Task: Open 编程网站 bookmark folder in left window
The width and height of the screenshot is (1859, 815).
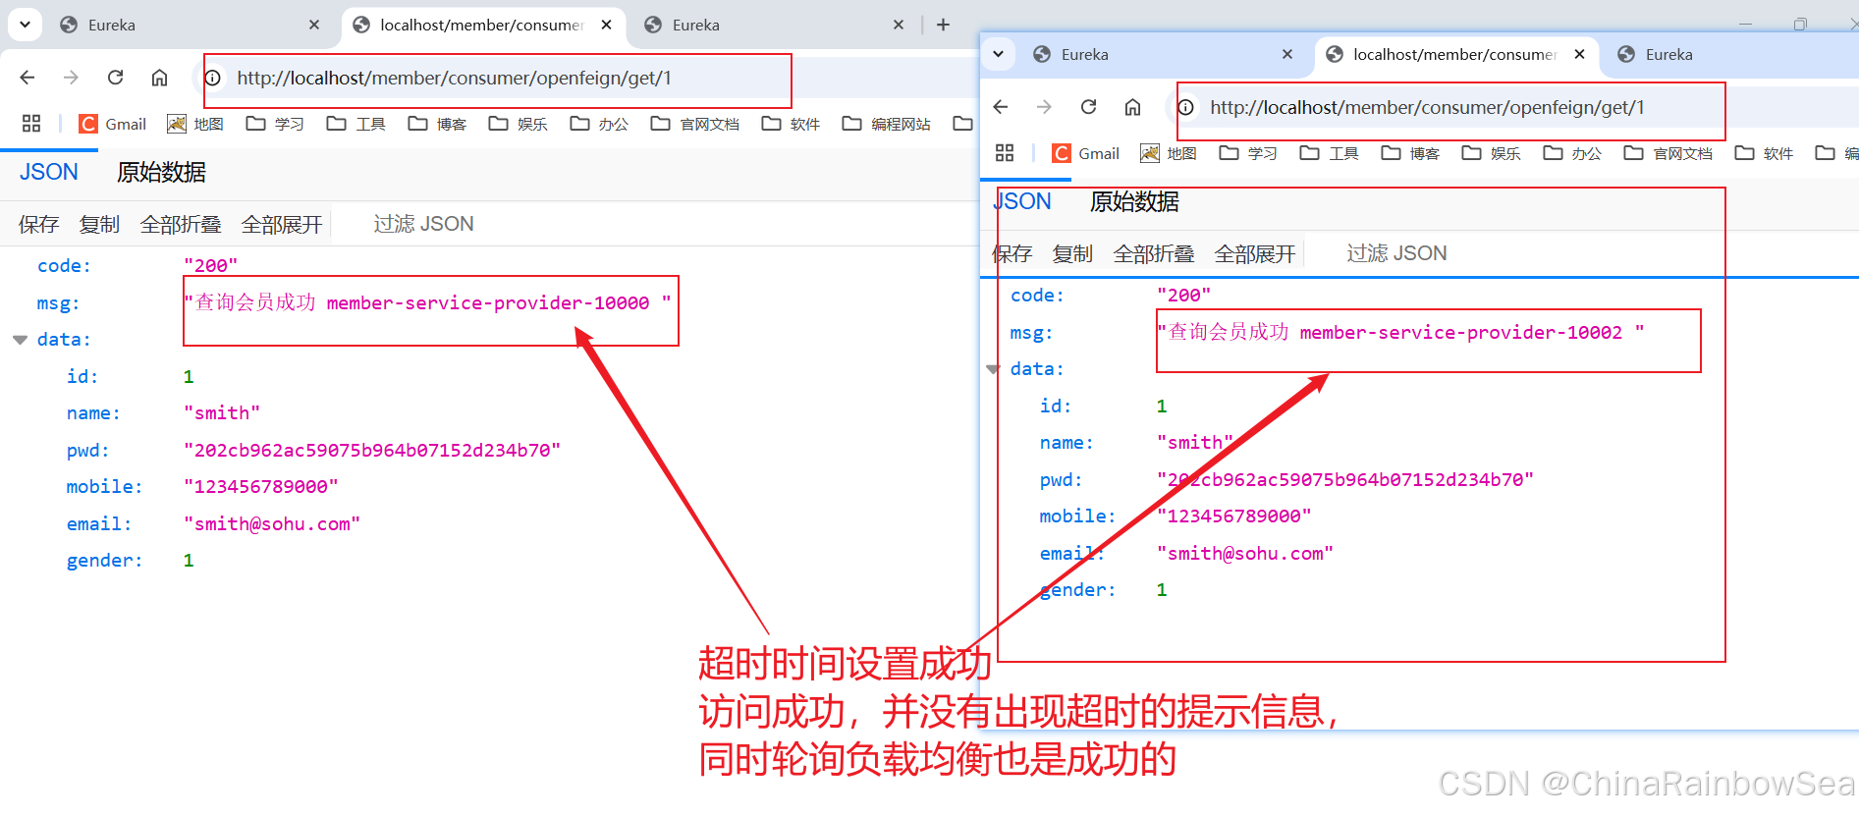Action: point(888,124)
